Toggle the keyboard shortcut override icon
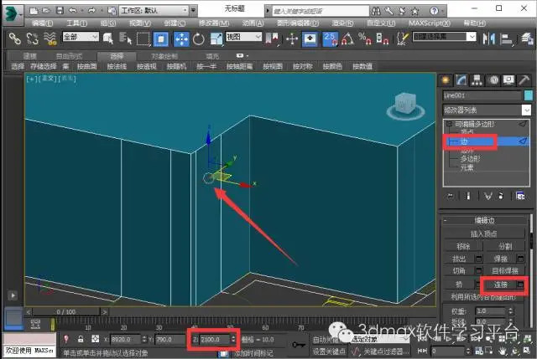537x359 pixels. click(x=310, y=38)
